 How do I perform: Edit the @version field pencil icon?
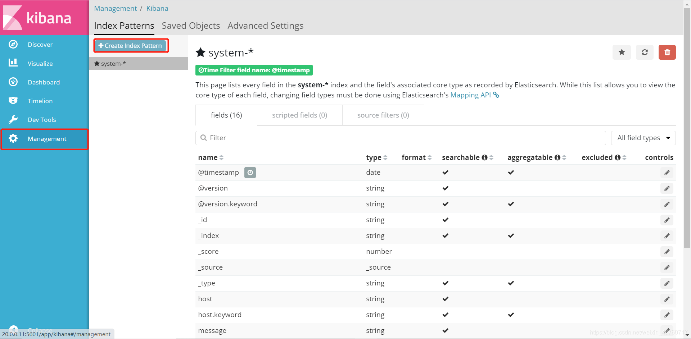tap(667, 188)
